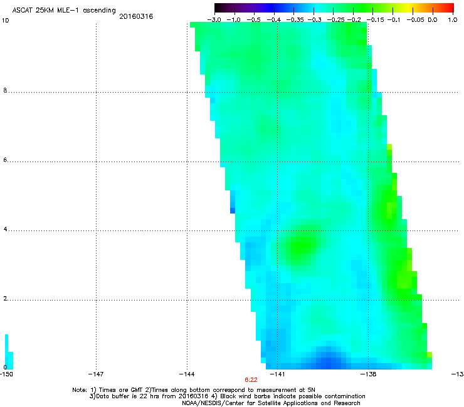
Task: Click the latitude axis label 2
Action: point(5,298)
